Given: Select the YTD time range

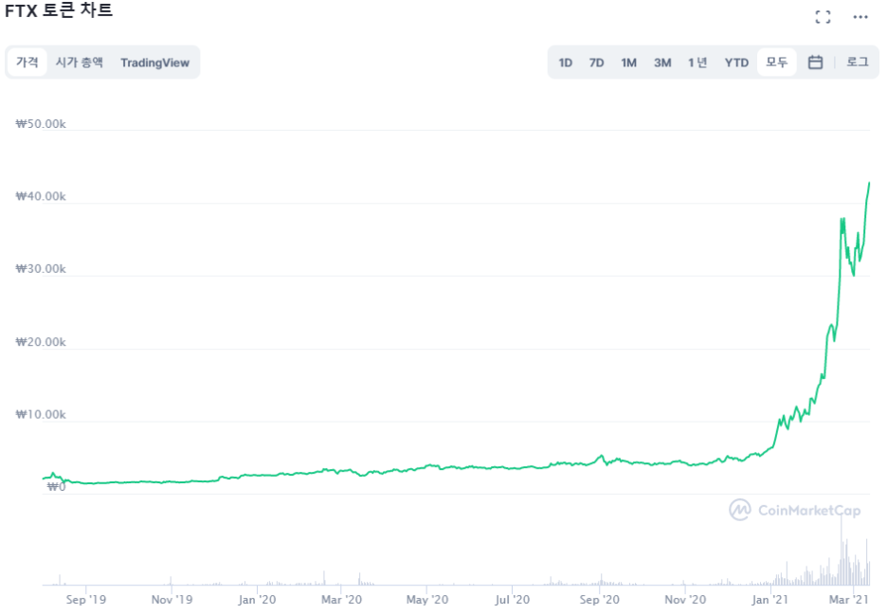Looking at the screenshot, I should 736,63.
